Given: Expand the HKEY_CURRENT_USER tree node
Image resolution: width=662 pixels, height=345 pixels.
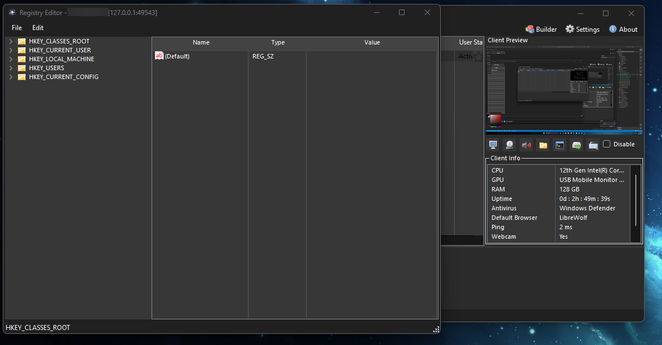Looking at the screenshot, I should (x=11, y=50).
